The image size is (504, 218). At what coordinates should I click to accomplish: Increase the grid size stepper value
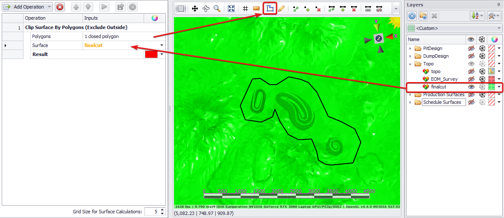162,209
